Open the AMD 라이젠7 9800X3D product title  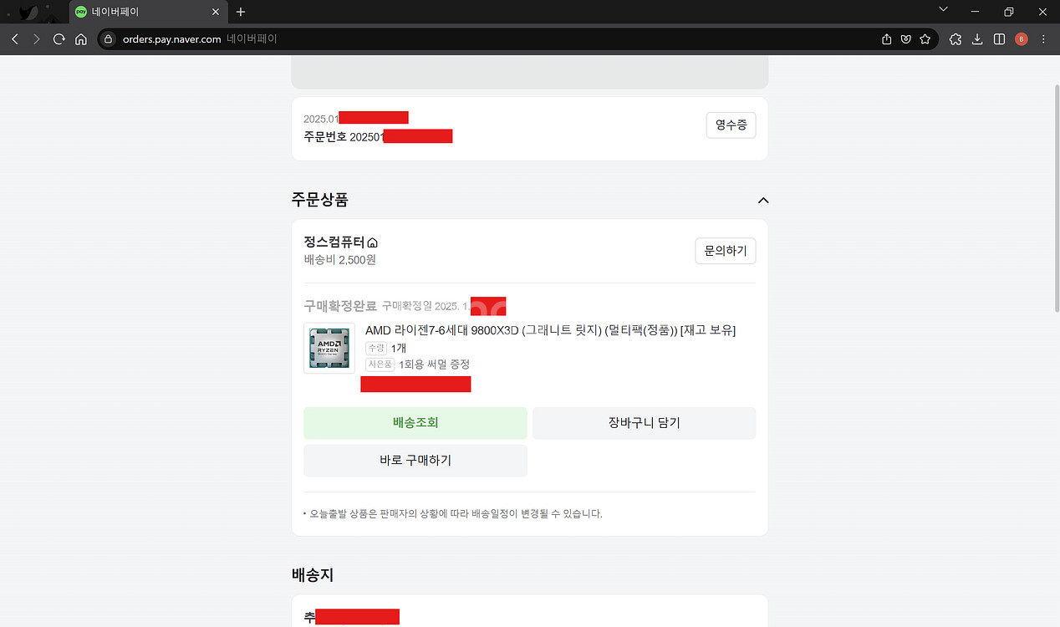tap(551, 330)
